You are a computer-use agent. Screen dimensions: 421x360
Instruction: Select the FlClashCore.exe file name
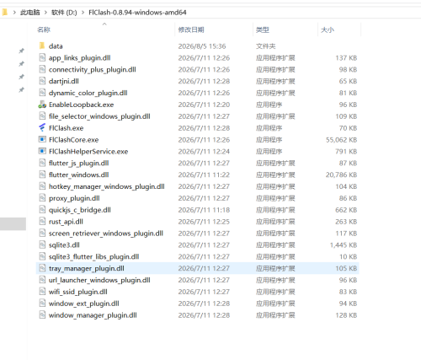point(74,140)
